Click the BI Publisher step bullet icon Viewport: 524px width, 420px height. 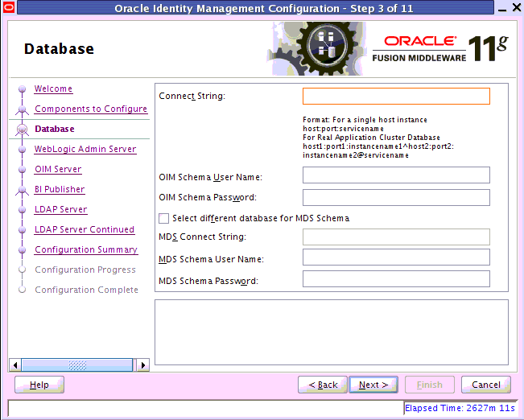pyautogui.click(x=22, y=190)
